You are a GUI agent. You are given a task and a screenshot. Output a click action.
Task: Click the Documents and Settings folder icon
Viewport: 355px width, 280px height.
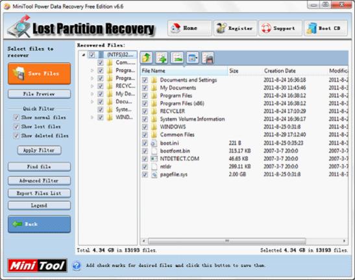[154, 80]
